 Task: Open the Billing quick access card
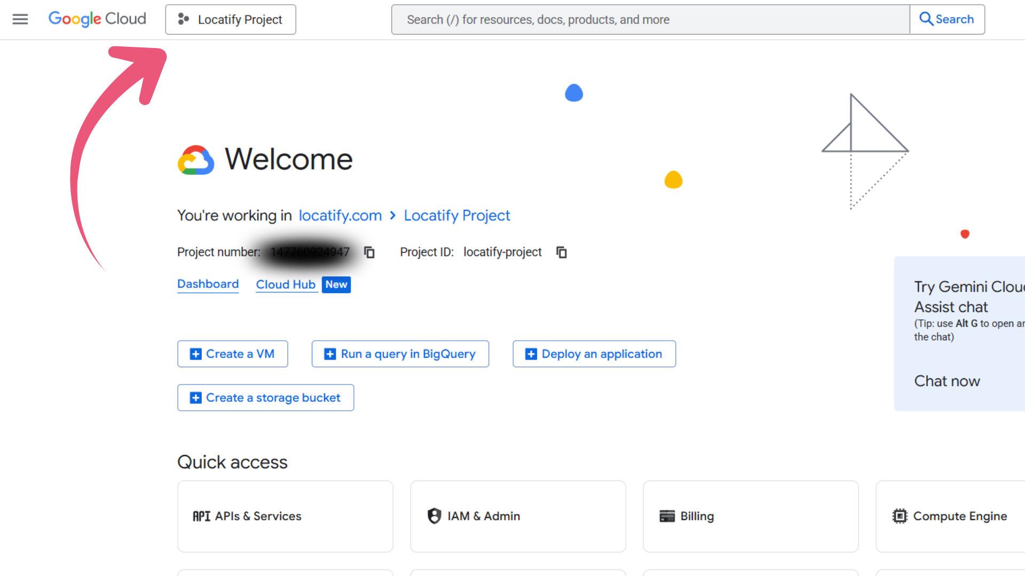(751, 516)
